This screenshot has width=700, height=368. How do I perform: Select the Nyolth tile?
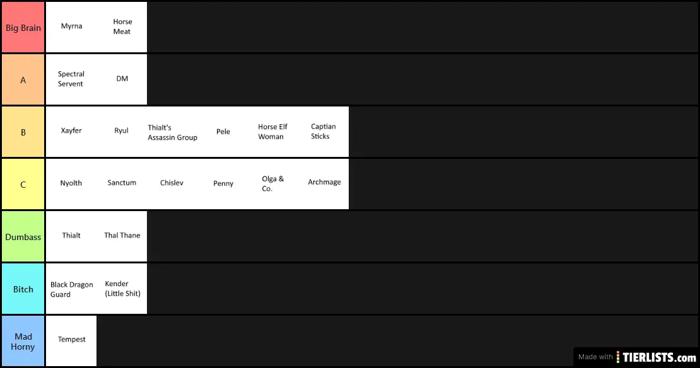71,183
